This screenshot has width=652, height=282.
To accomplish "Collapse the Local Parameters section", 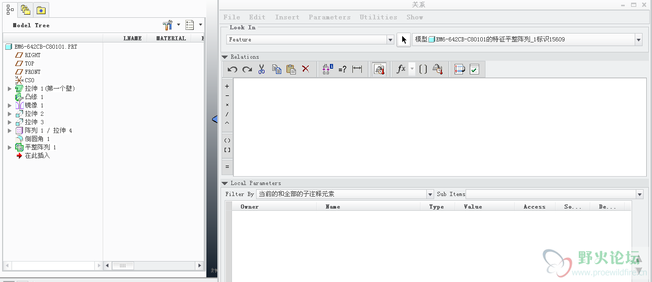I will point(225,183).
